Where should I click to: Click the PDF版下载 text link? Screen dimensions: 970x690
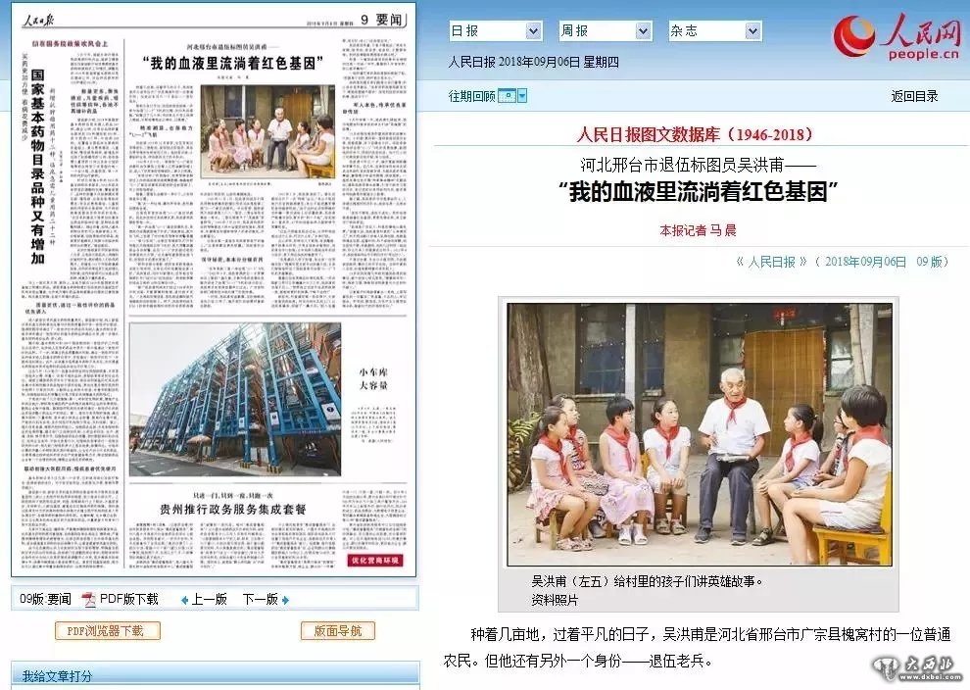coord(128,599)
